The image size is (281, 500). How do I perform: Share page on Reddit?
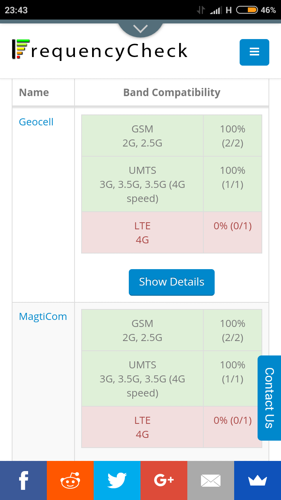(x=70, y=480)
